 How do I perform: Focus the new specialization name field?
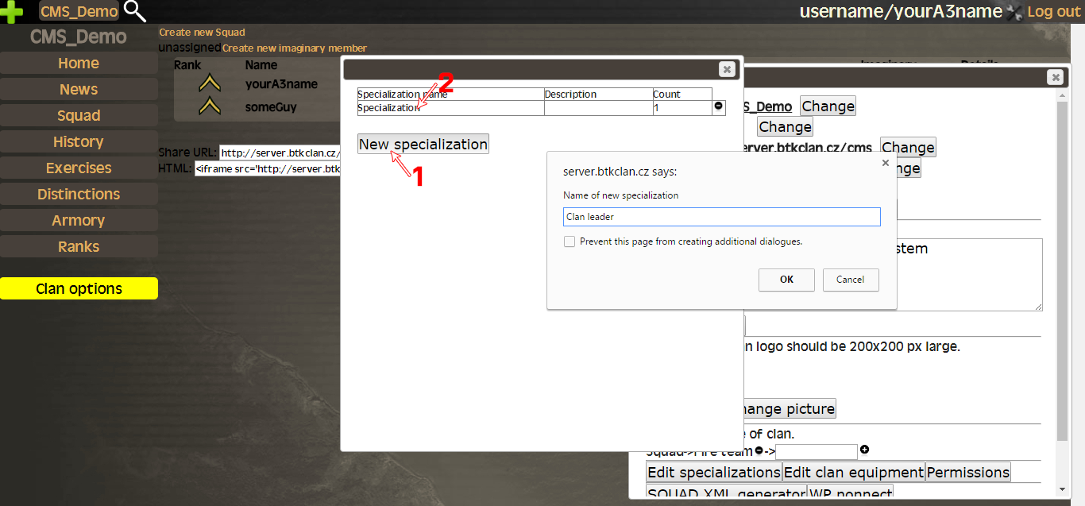pos(721,216)
